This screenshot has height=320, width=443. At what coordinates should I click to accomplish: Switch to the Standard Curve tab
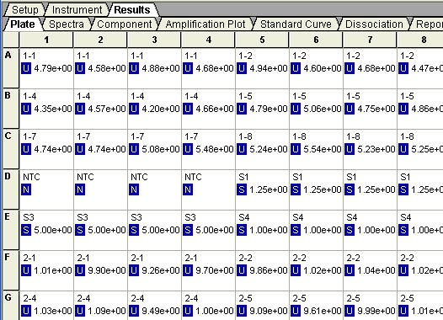(x=296, y=24)
